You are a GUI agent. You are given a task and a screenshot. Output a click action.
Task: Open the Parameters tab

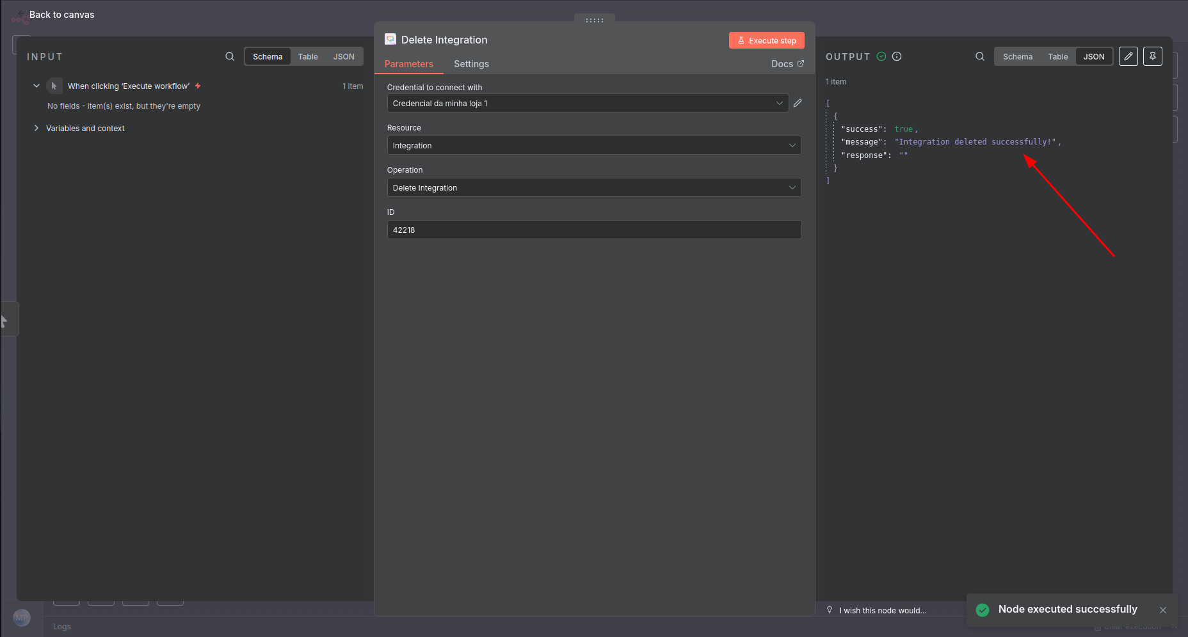coord(409,64)
